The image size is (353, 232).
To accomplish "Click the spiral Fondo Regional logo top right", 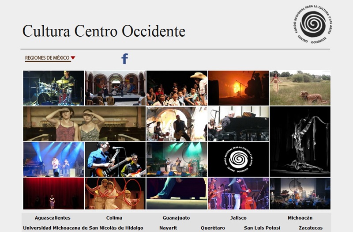I will click(312, 24).
